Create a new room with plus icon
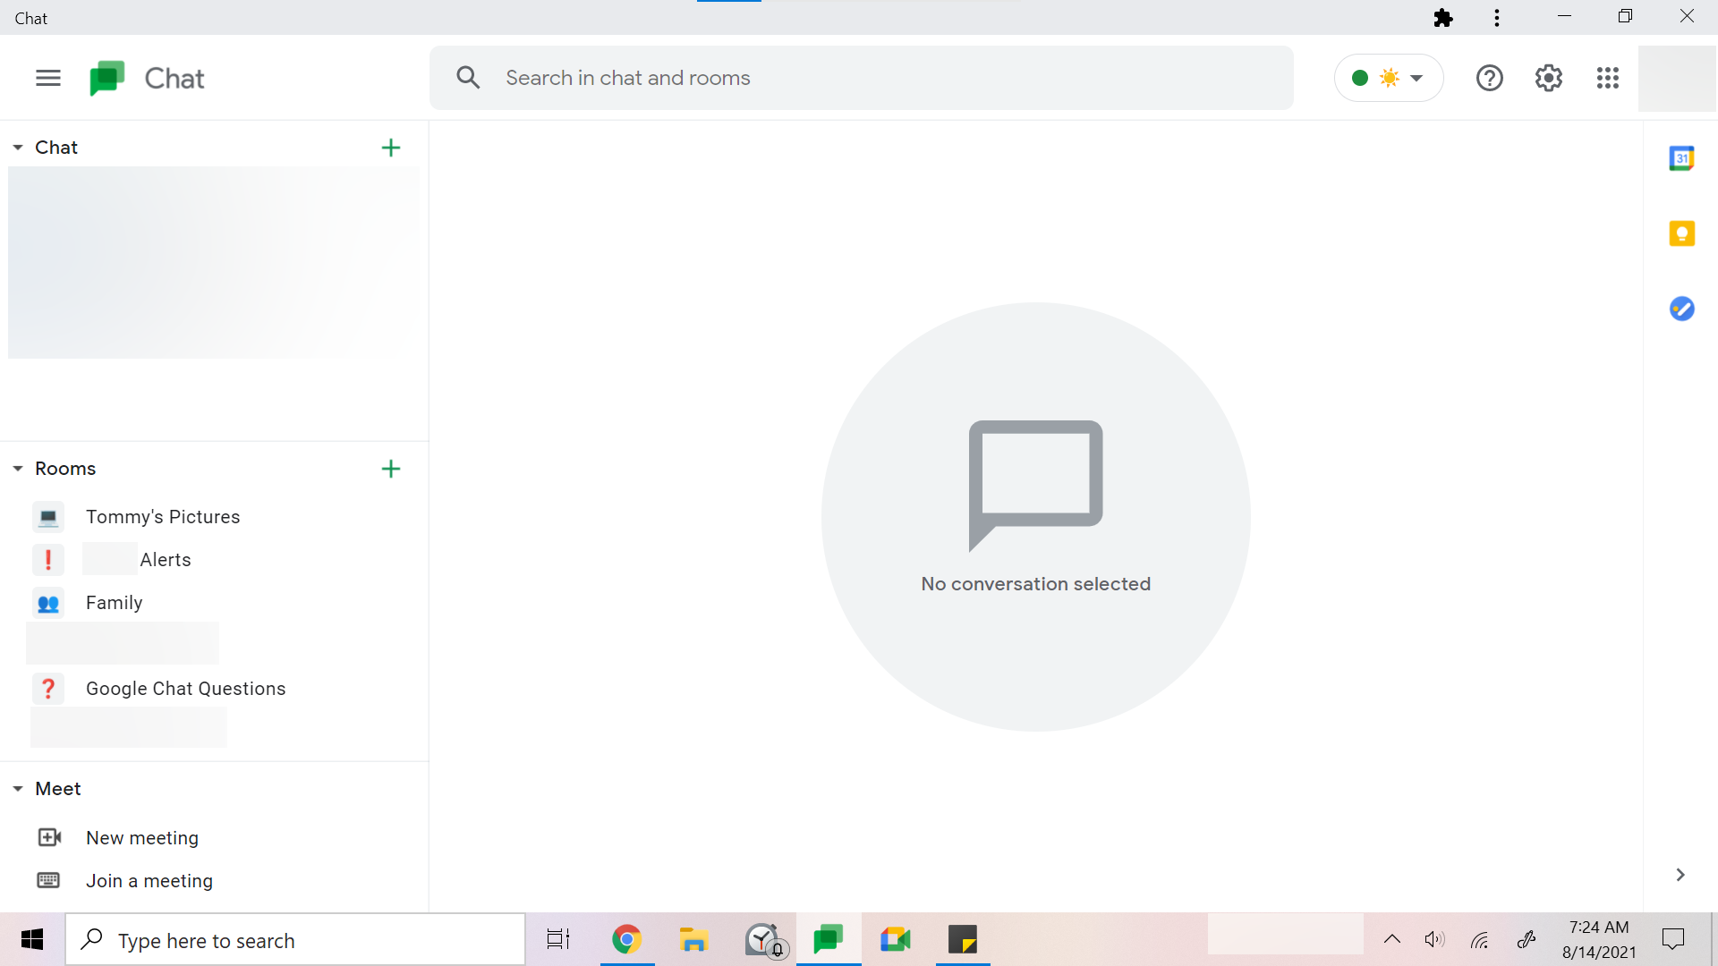Screen dimensions: 1718x966 pyautogui.click(x=391, y=469)
